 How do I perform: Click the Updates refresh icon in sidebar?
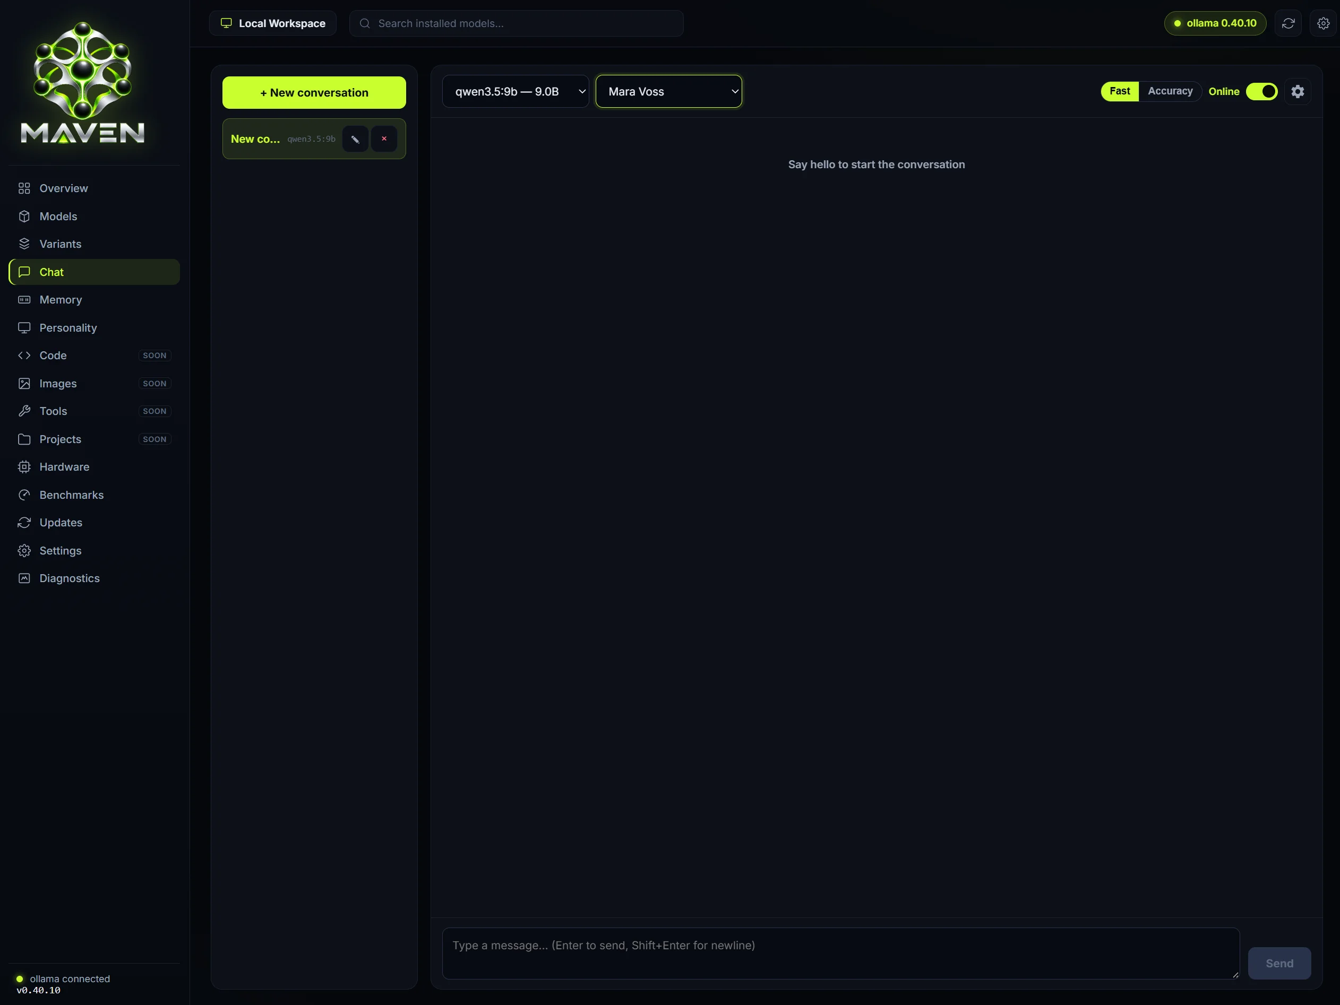coord(24,523)
